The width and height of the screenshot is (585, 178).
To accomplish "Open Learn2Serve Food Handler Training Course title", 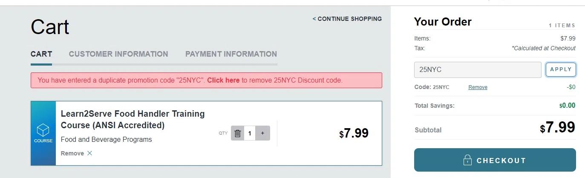I will (133, 120).
